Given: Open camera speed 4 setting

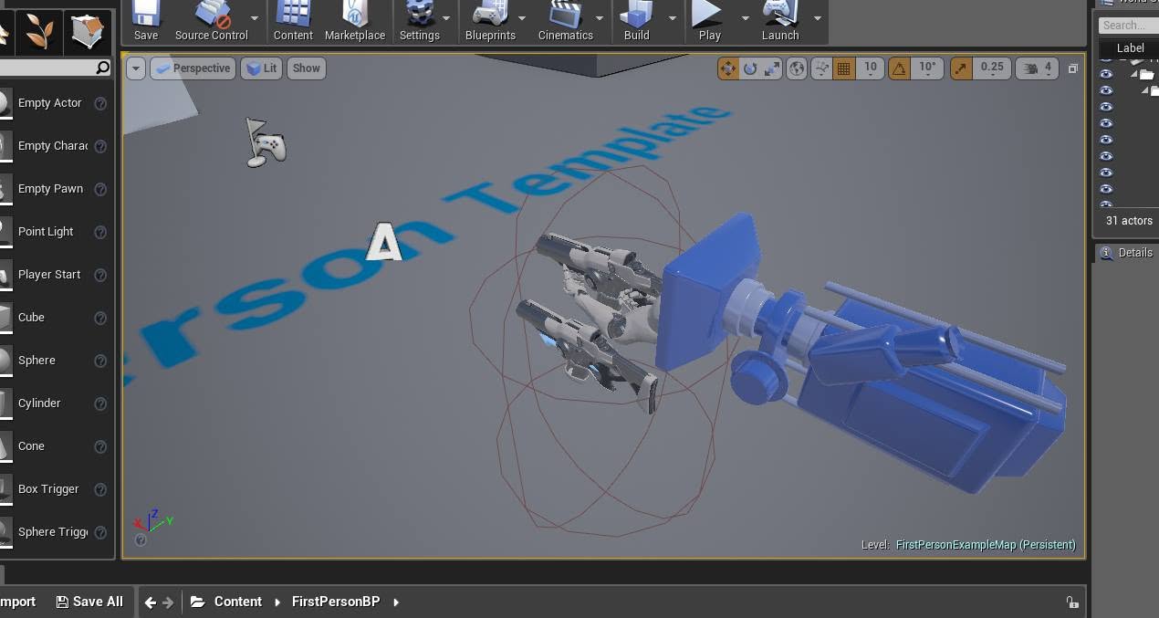Looking at the screenshot, I should click(1037, 68).
